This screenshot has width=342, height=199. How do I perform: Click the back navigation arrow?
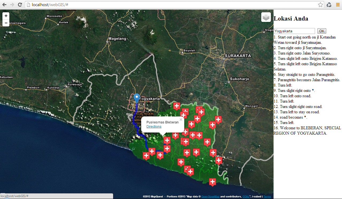click(x=4, y=5)
